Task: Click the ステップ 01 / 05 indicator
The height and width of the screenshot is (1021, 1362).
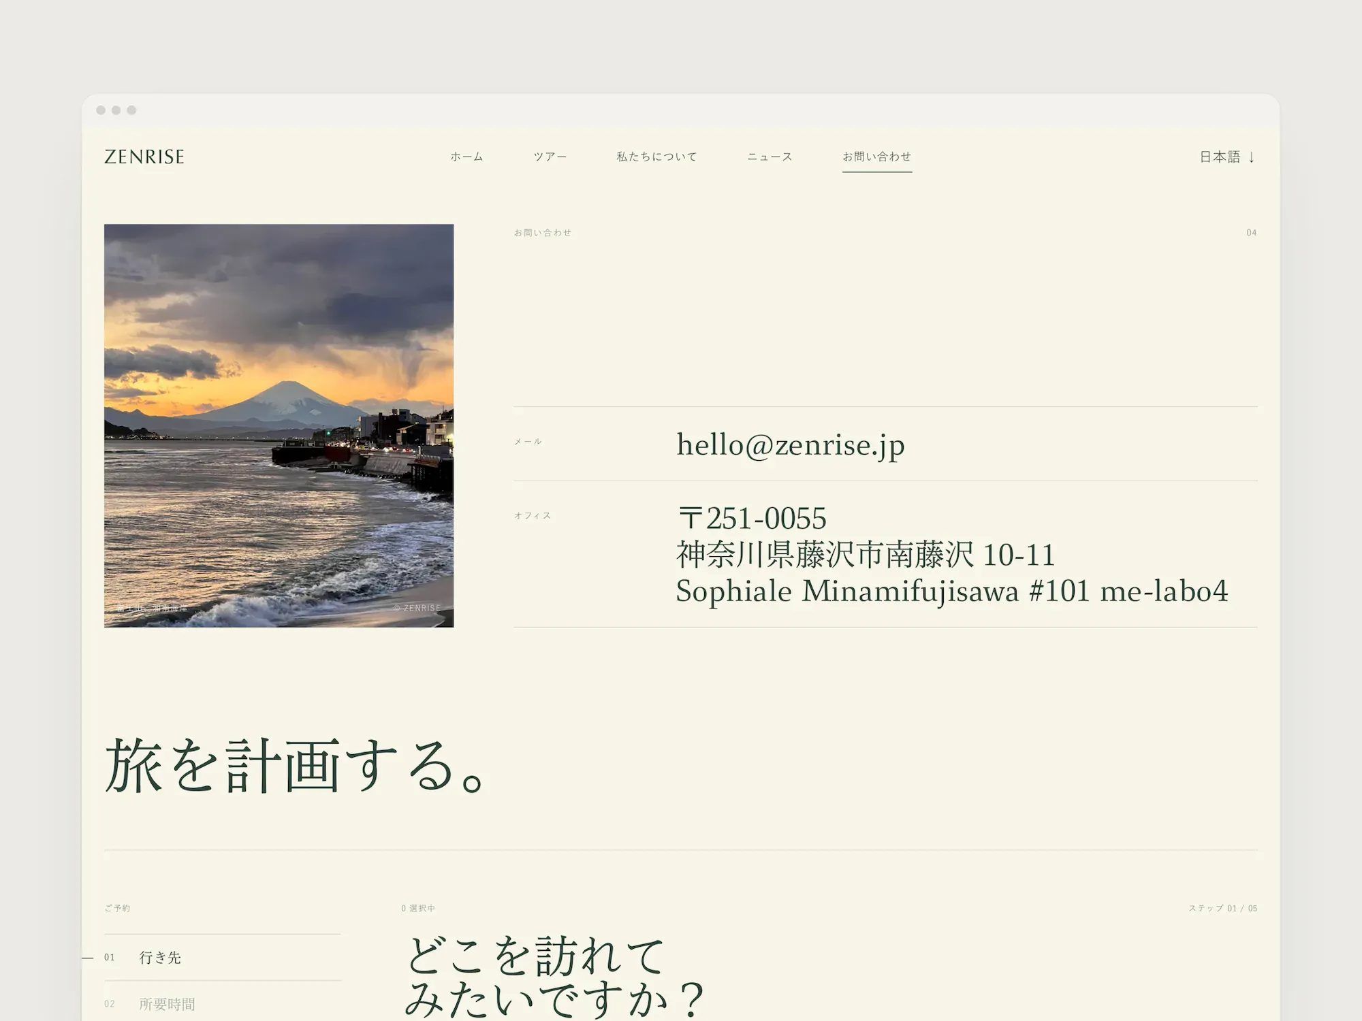Action: [x=1223, y=908]
